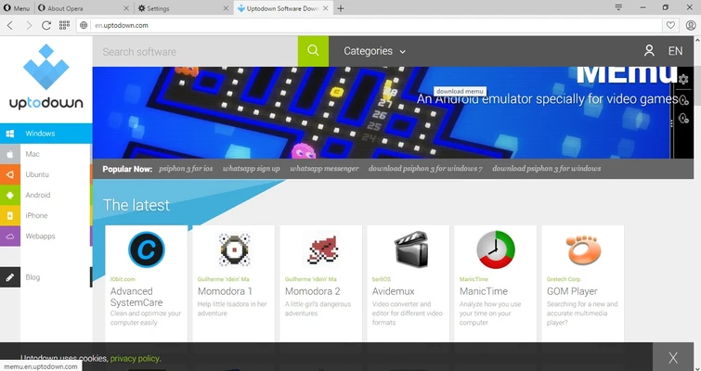Click the Momodora 2 app icon
The image size is (701, 371).
click(321, 249)
